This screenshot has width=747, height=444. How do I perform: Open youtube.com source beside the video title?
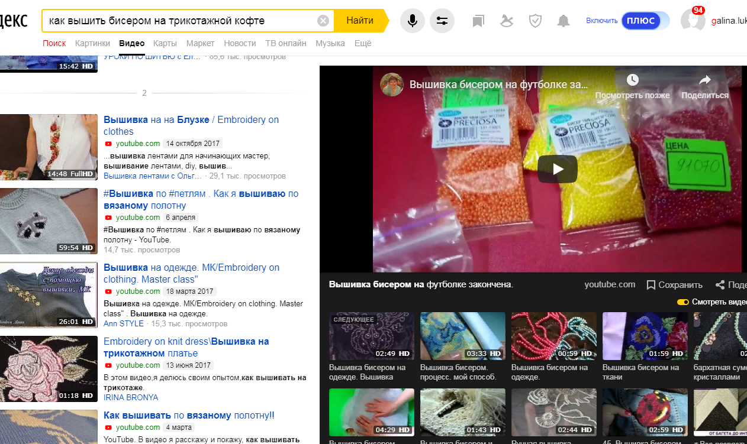click(x=610, y=284)
